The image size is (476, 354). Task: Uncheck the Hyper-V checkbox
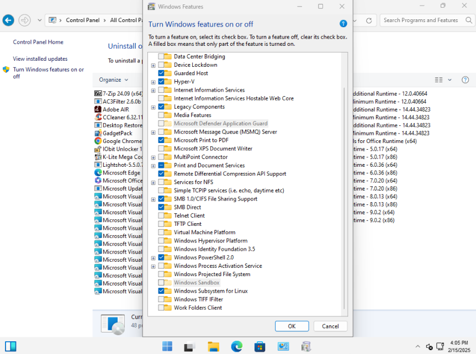pyautogui.click(x=161, y=82)
